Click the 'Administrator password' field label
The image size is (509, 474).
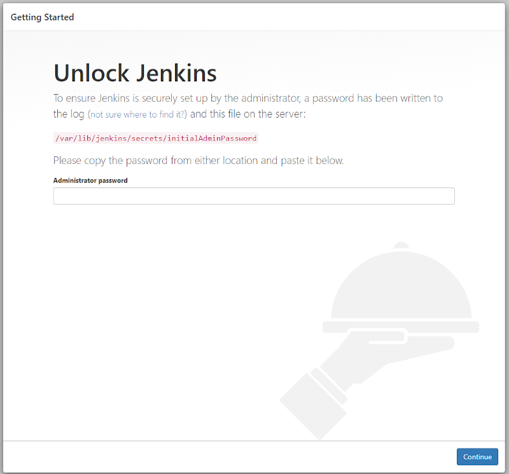click(x=90, y=180)
